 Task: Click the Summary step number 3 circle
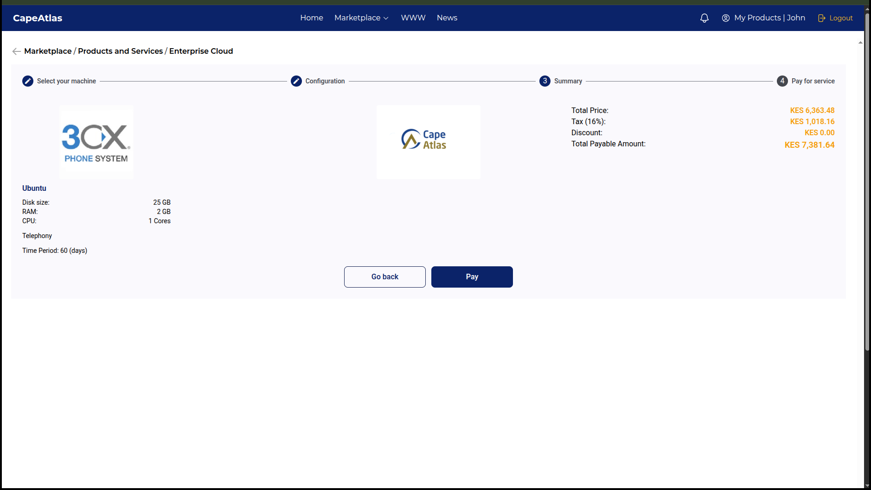click(545, 81)
